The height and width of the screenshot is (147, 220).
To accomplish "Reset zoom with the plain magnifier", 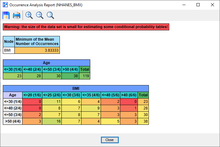I will 50,15.
